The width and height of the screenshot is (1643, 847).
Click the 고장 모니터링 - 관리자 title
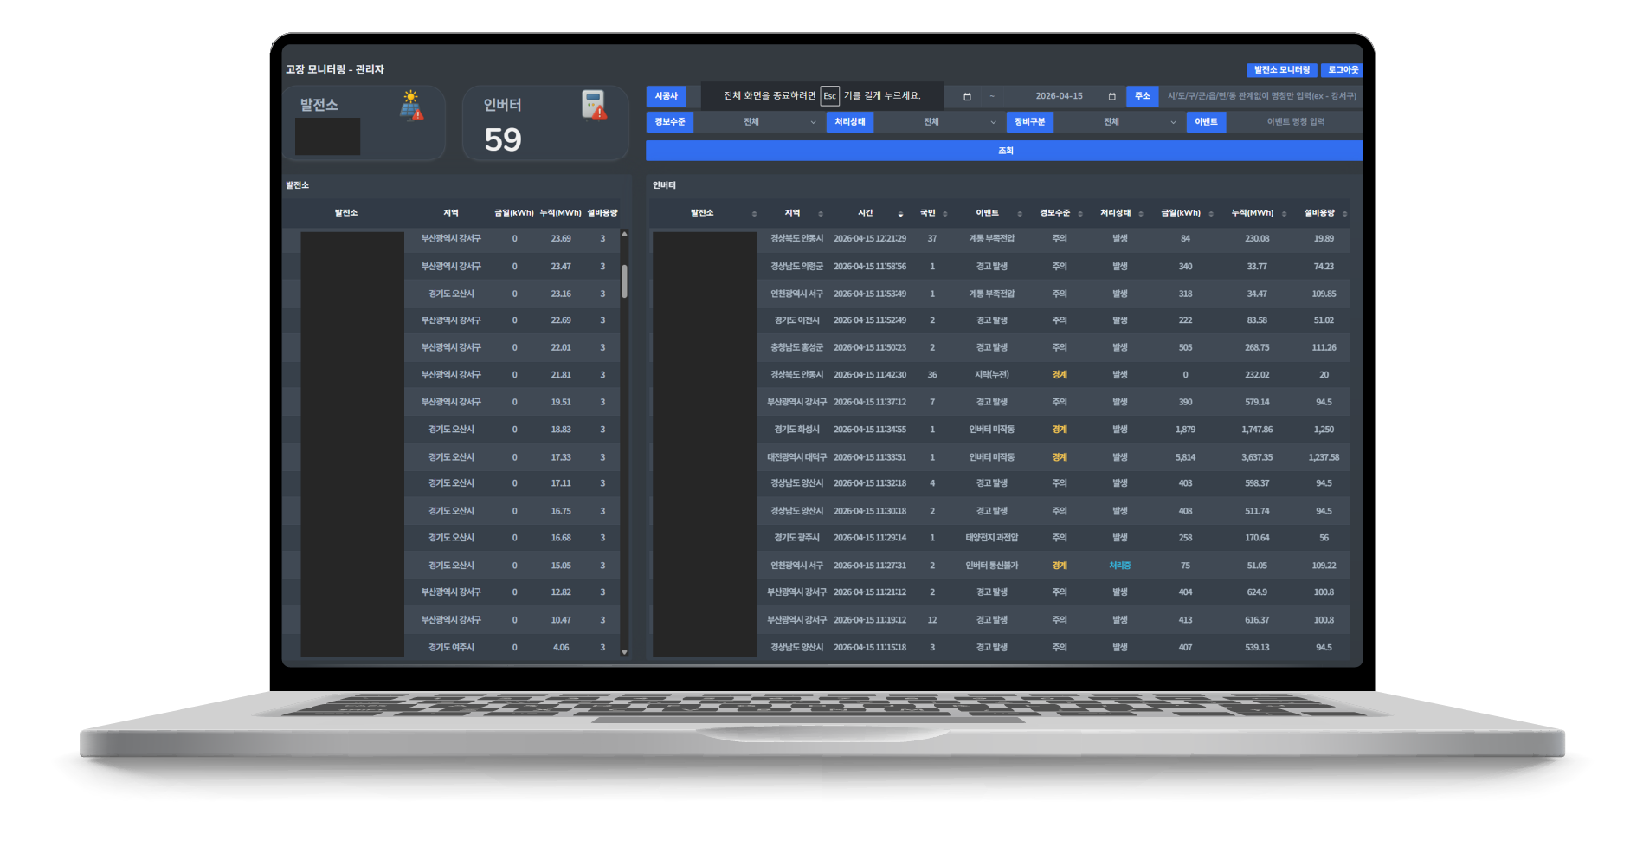335,69
